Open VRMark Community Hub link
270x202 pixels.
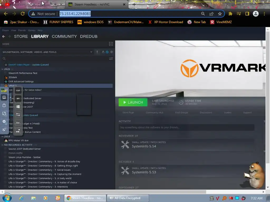155,113
